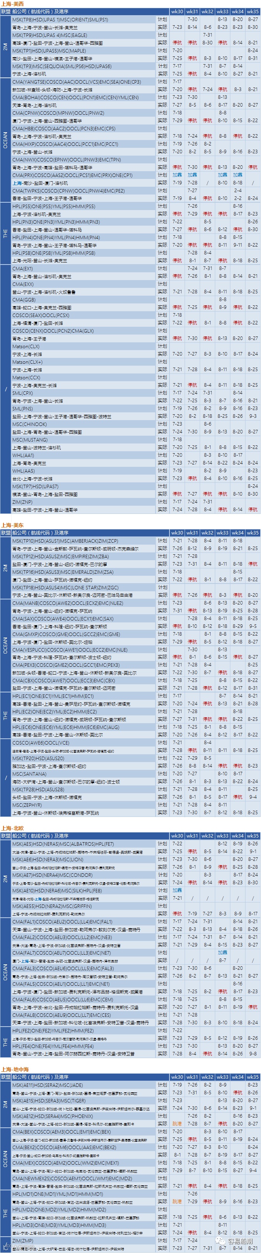Select route CMA(CPNW)COSCO(PNW2)OOCL(PNW2)

click(x=58, y=113)
